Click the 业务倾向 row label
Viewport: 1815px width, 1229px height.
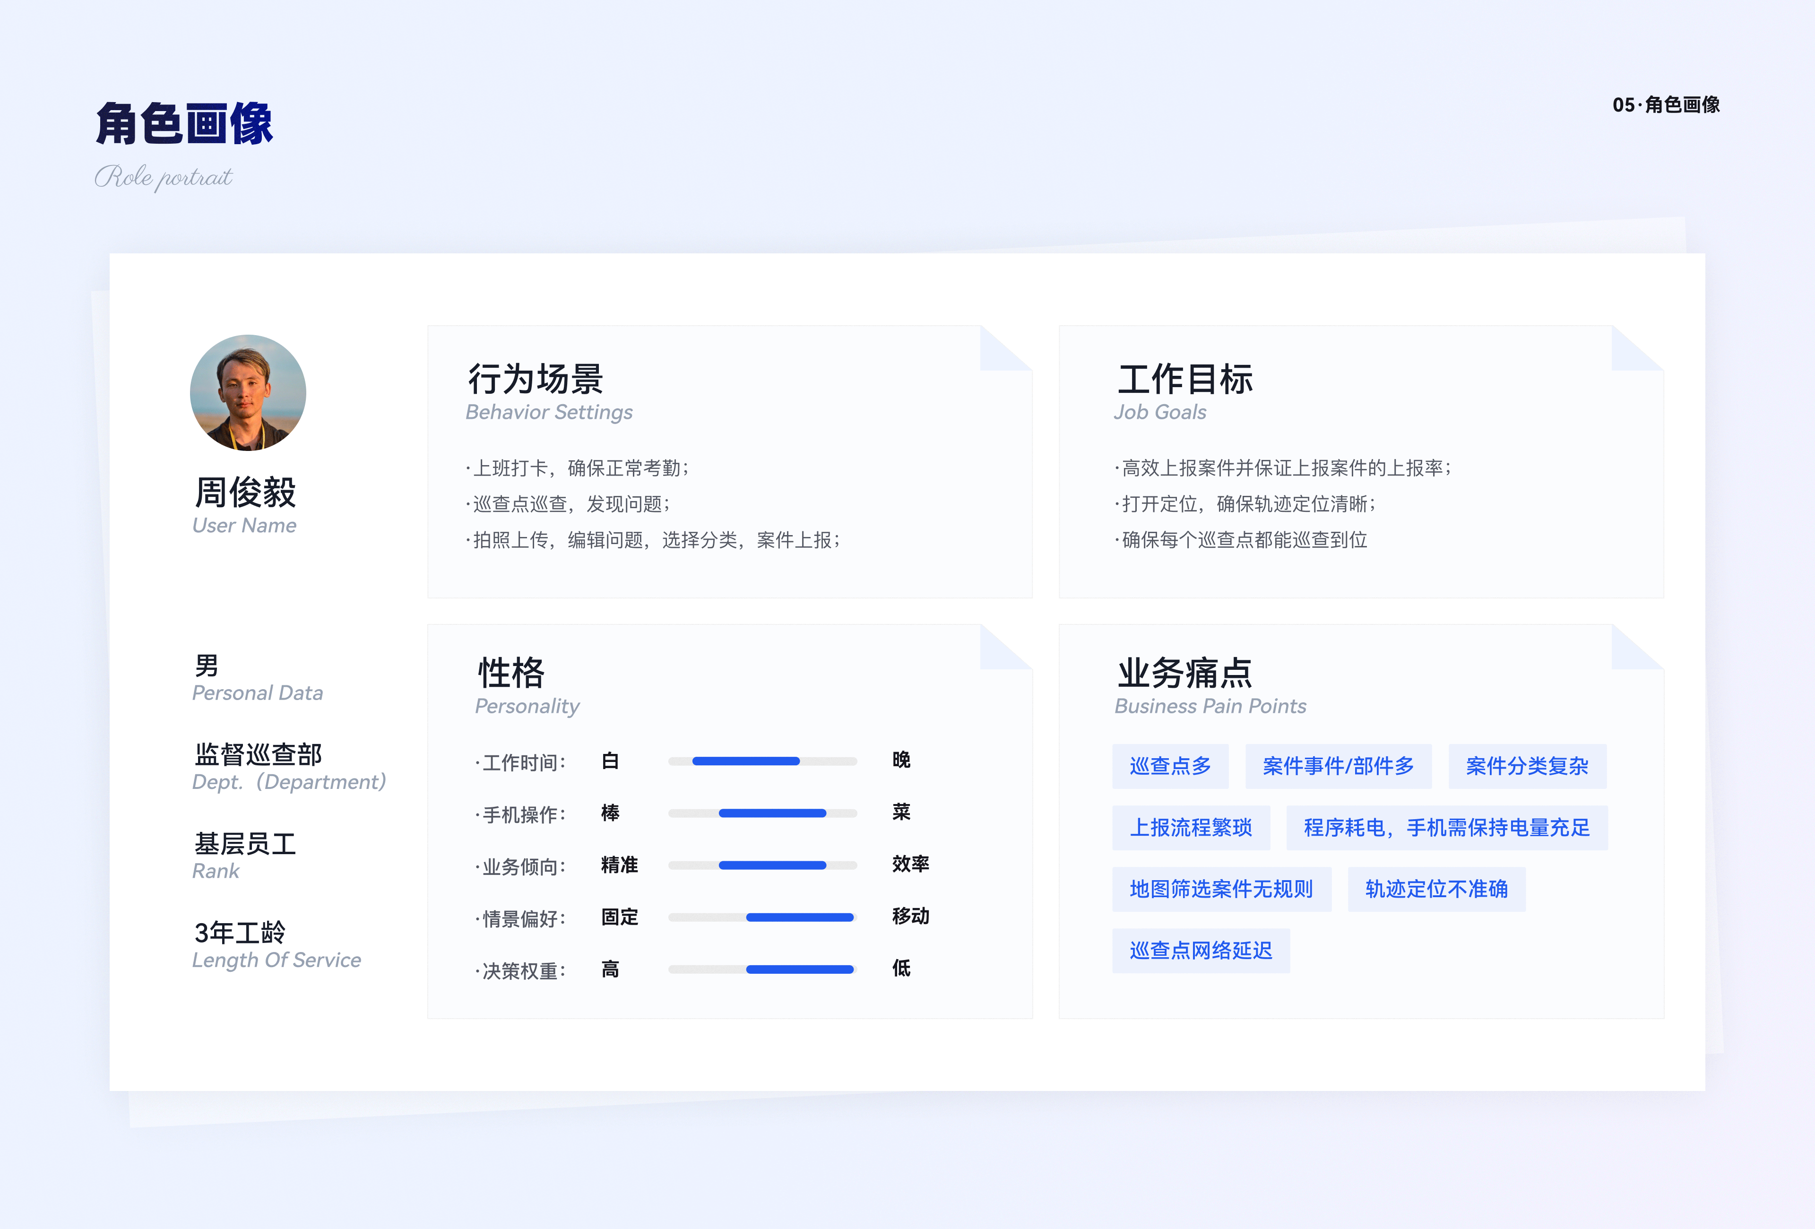click(x=521, y=867)
